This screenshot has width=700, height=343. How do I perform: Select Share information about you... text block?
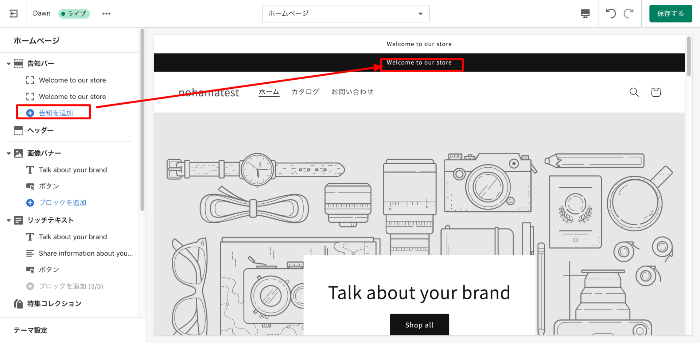pos(86,254)
